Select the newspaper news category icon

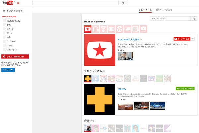(136, 29)
